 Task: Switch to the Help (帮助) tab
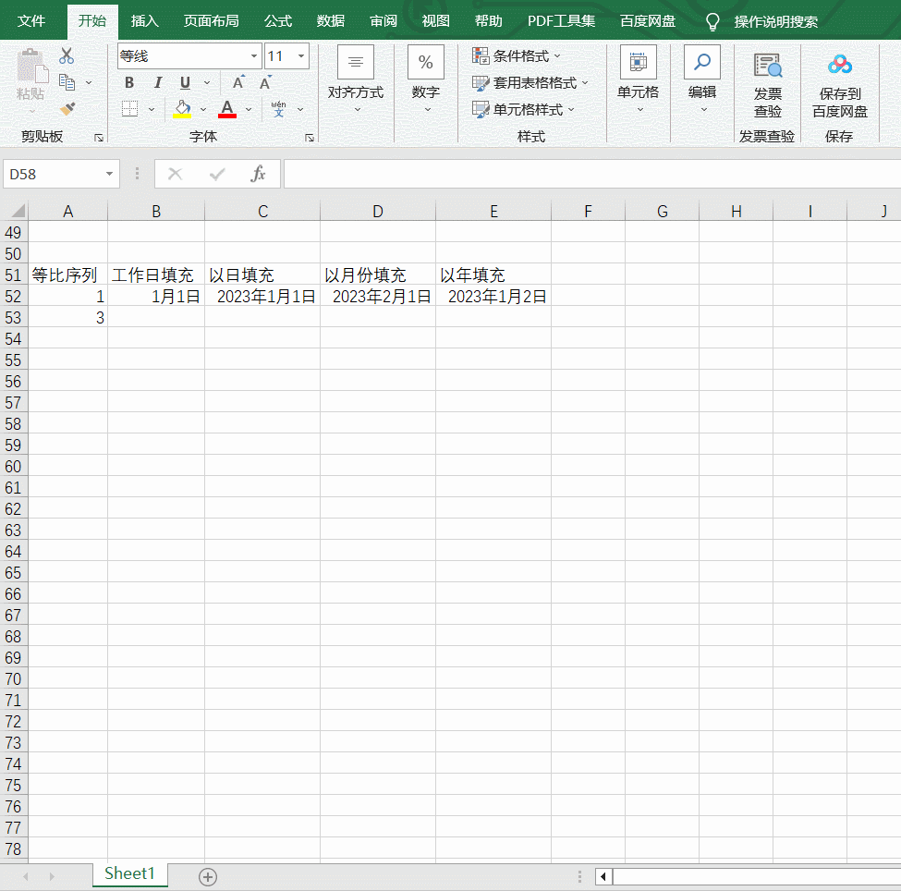coord(489,21)
